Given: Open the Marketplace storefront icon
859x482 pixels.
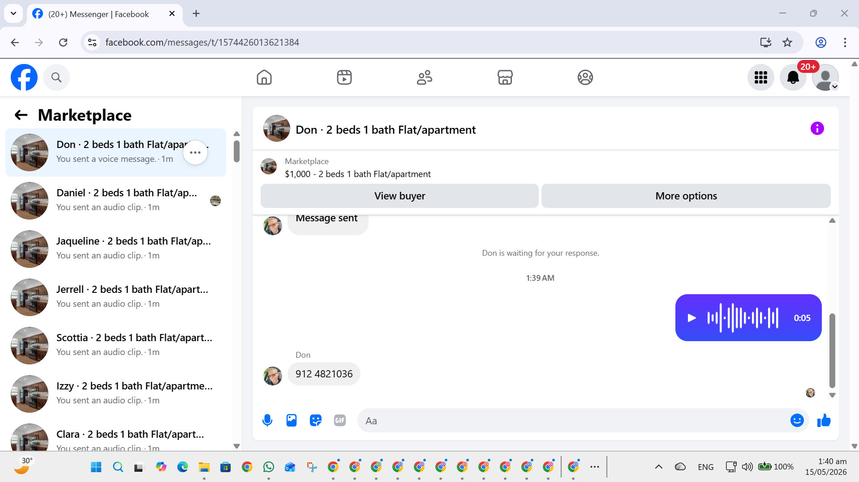Looking at the screenshot, I should [x=505, y=77].
